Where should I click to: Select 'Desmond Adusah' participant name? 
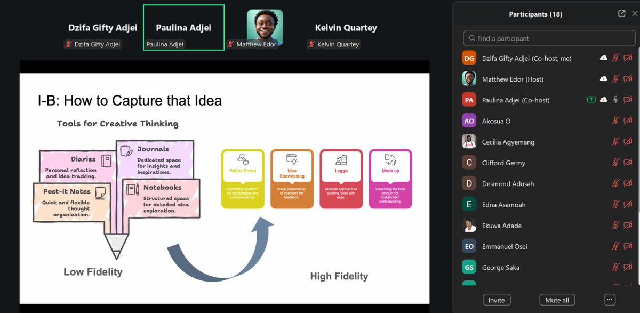[x=508, y=183]
